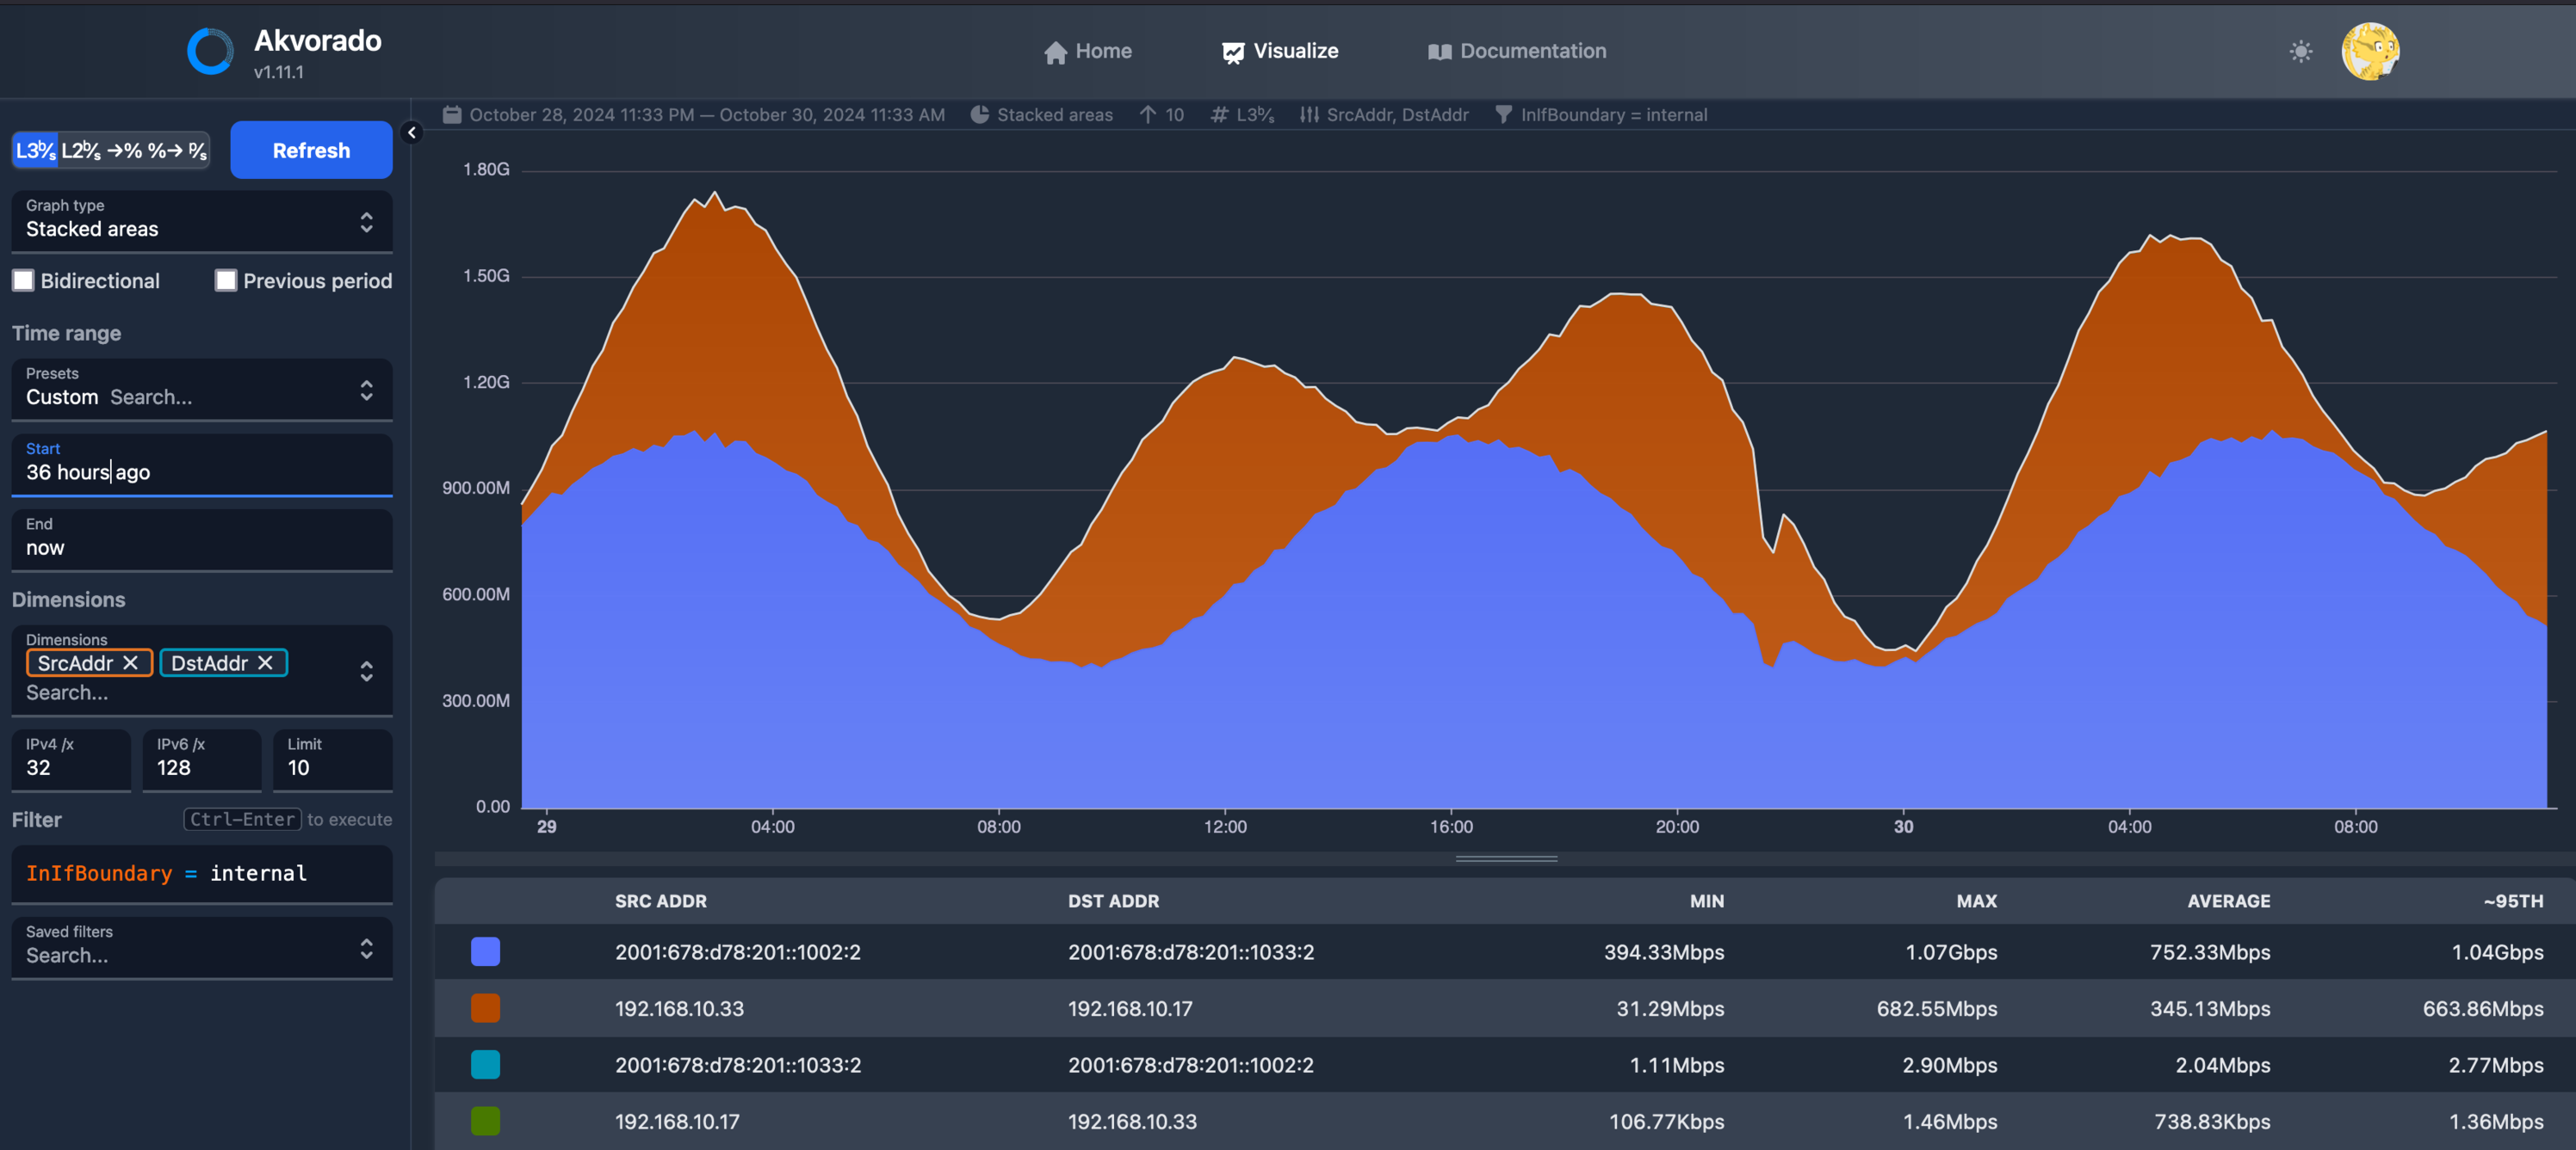This screenshot has height=1150, width=2576.
Task: Switch units to L2 bps
Action: (81, 151)
